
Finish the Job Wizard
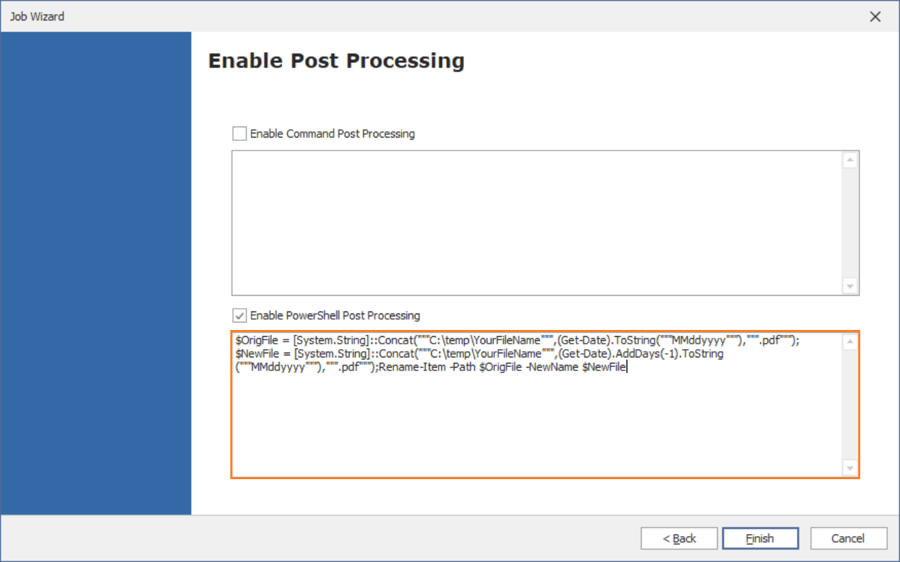point(760,539)
